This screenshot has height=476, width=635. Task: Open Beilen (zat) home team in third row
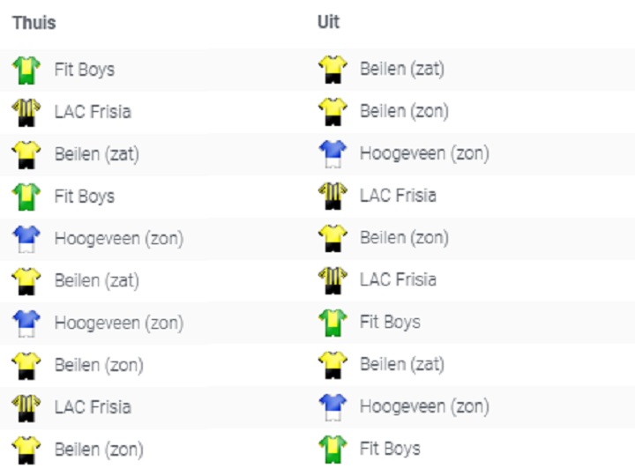click(x=97, y=154)
